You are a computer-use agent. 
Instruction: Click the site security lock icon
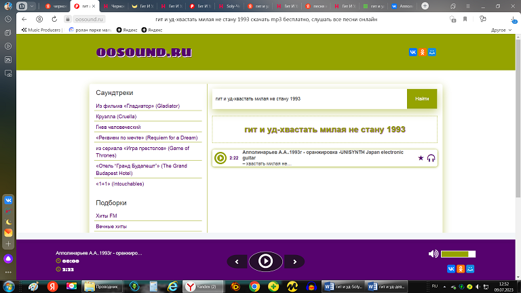[x=67, y=19]
